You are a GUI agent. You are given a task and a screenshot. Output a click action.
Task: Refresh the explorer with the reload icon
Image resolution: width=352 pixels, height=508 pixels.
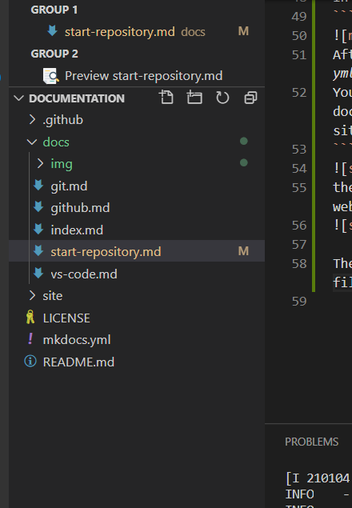coord(222,98)
